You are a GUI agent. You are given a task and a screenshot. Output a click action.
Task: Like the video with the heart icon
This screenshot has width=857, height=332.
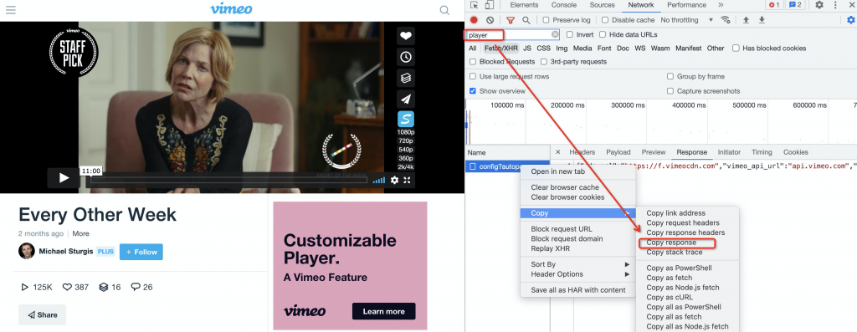click(x=406, y=36)
